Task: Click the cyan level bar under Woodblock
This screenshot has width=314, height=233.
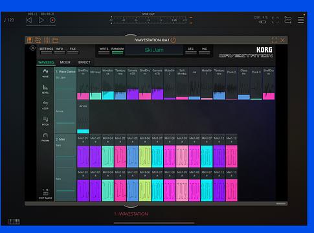Action: (108, 96)
